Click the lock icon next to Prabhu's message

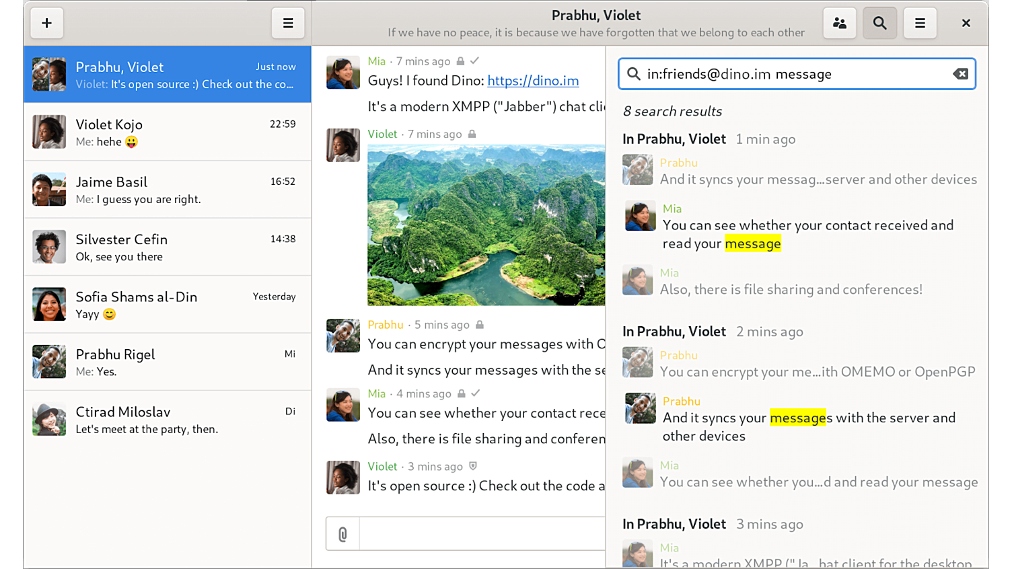coord(480,325)
